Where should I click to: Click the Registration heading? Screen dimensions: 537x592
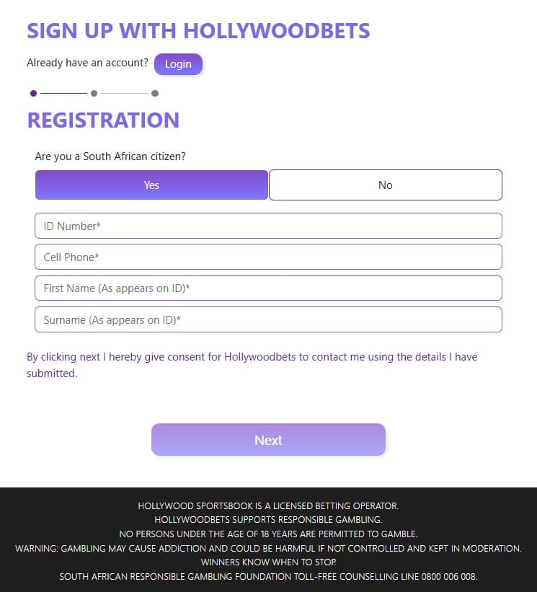click(x=103, y=120)
